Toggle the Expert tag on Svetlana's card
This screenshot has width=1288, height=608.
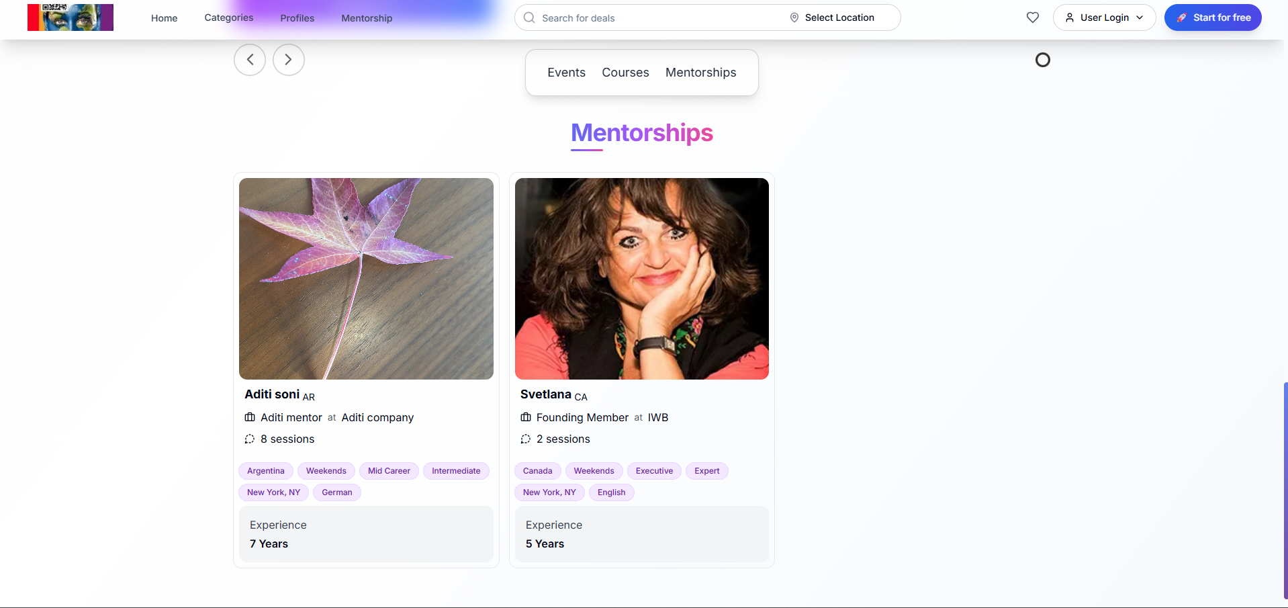click(706, 470)
